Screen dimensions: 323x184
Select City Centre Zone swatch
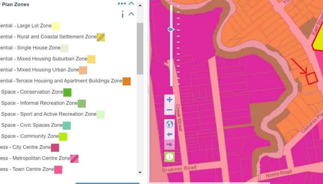(55, 148)
